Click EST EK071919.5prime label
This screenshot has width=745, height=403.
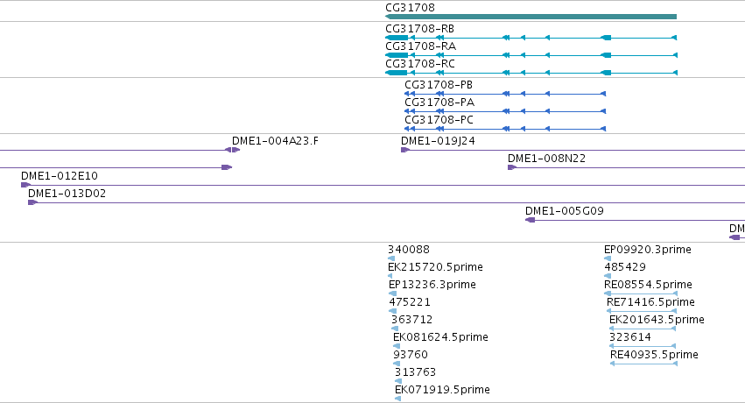click(442, 391)
